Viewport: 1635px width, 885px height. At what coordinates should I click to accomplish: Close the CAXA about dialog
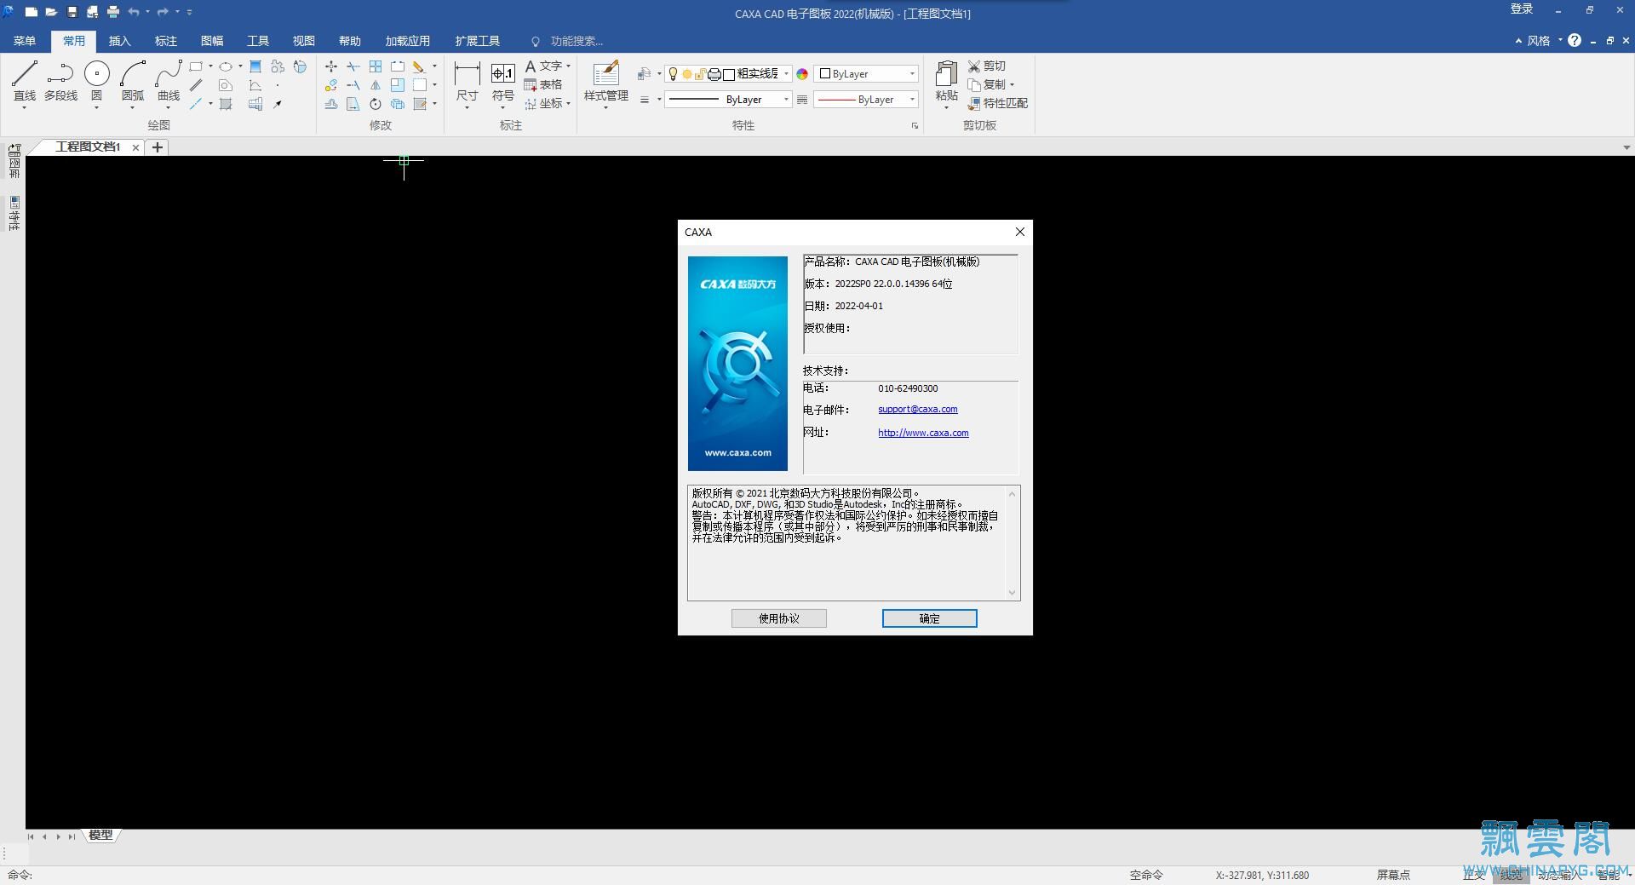pyautogui.click(x=1019, y=232)
